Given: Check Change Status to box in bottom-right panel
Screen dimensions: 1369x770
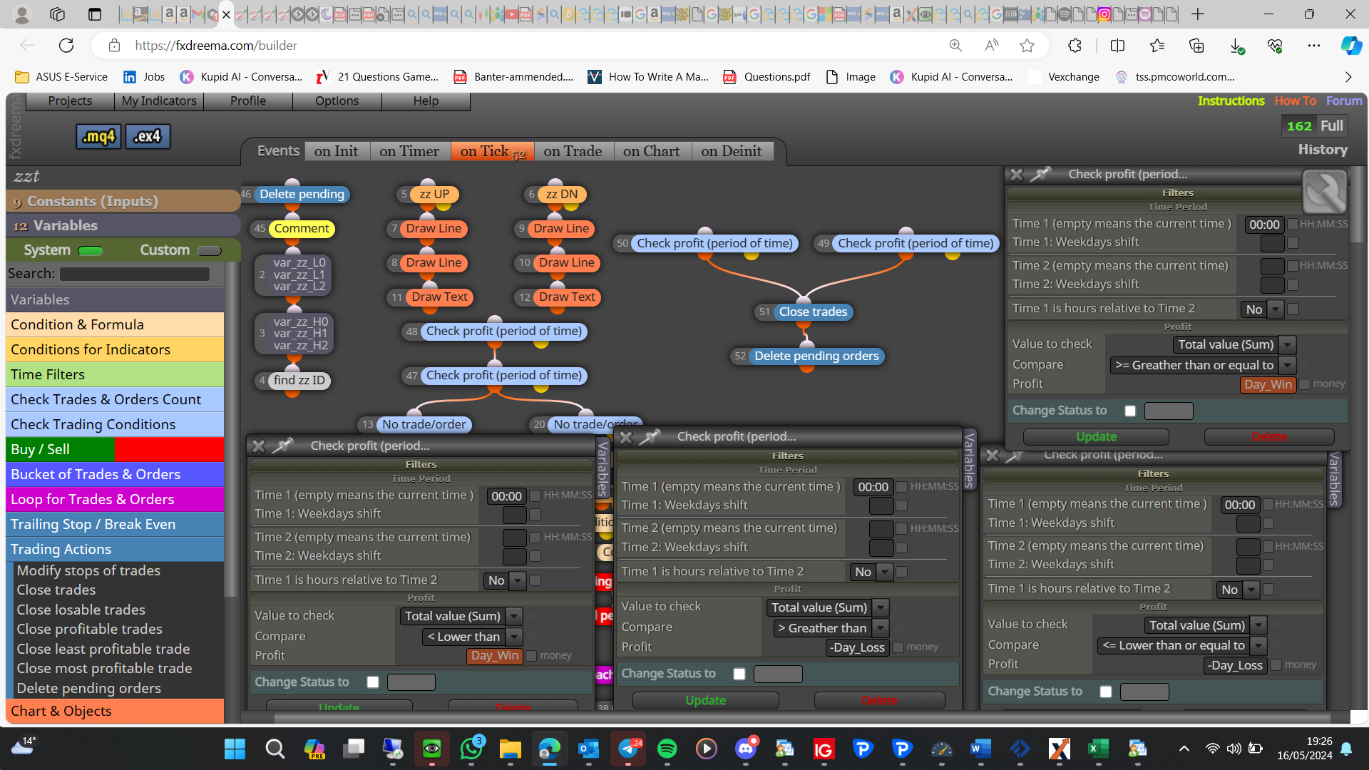Looking at the screenshot, I should [1106, 692].
